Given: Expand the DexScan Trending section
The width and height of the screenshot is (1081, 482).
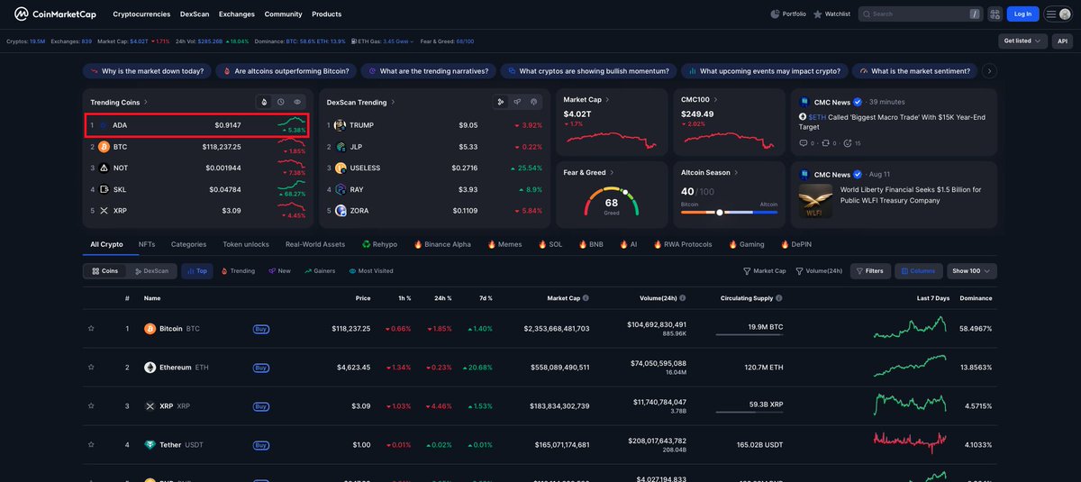Looking at the screenshot, I should [360, 102].
